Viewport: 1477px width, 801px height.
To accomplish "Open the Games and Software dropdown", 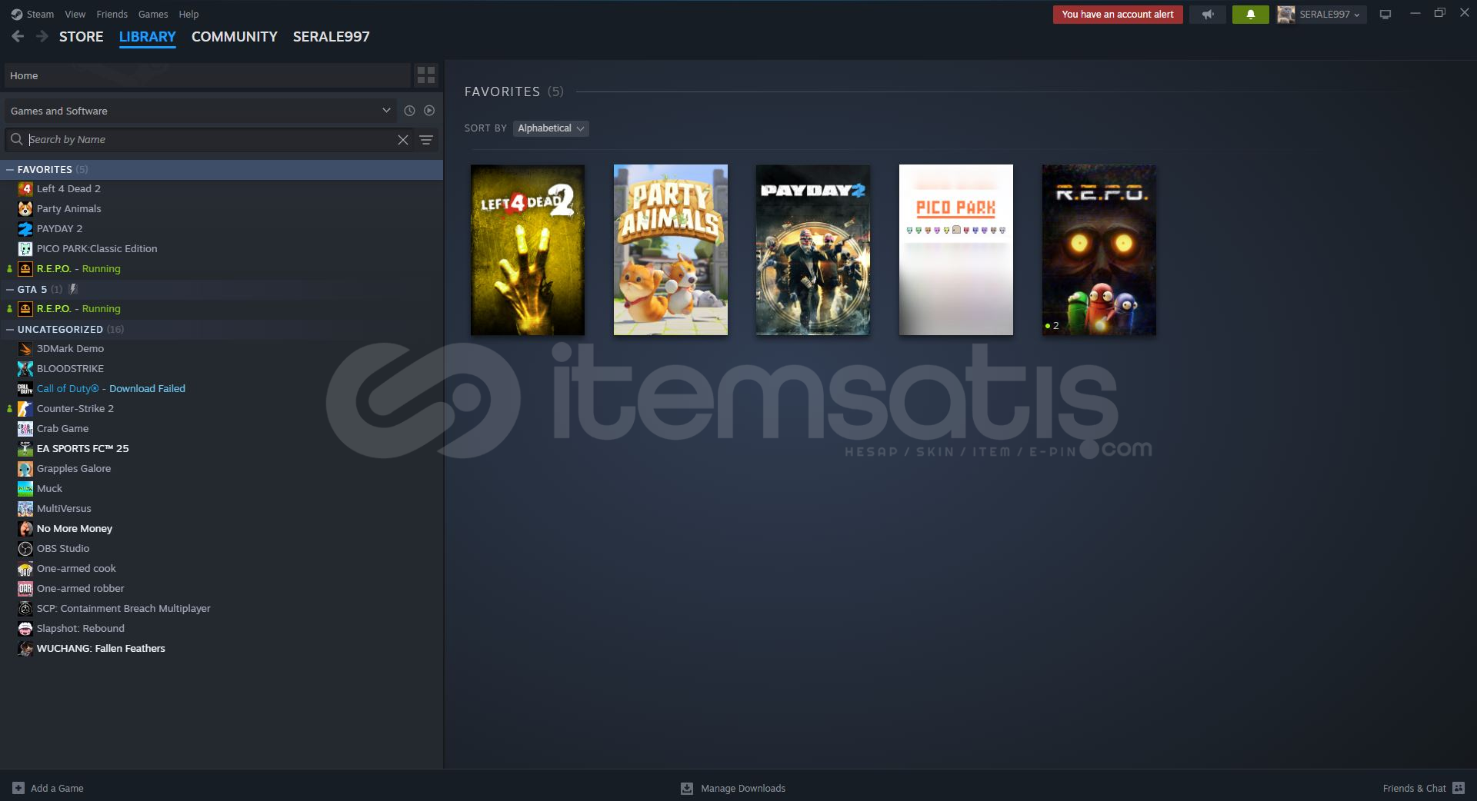I will (201, 111).
